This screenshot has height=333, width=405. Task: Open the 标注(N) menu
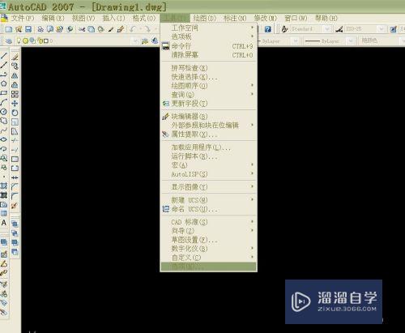pyautogui.click(x=235, y=18)
